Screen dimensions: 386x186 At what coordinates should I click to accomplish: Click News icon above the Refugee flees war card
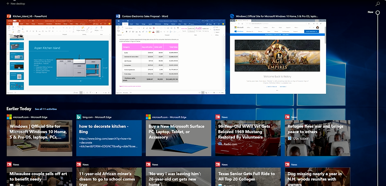(x=287, y=117)
